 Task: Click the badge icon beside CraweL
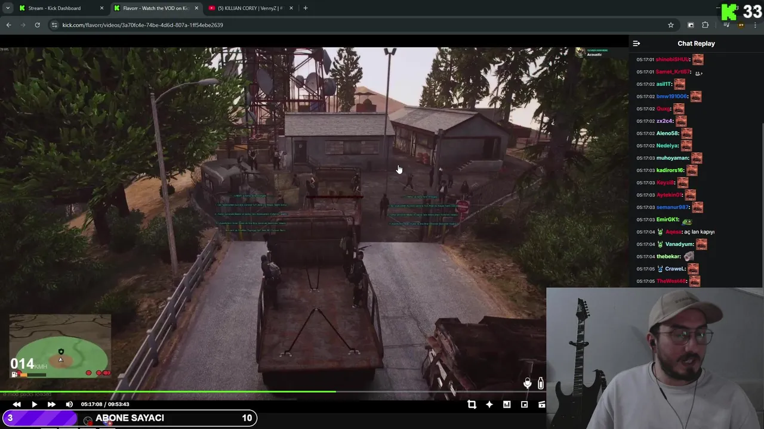click(x=660, y=269)
